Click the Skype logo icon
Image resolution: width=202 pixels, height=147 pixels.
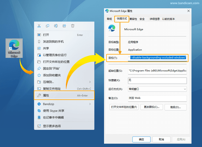(39, 111)
